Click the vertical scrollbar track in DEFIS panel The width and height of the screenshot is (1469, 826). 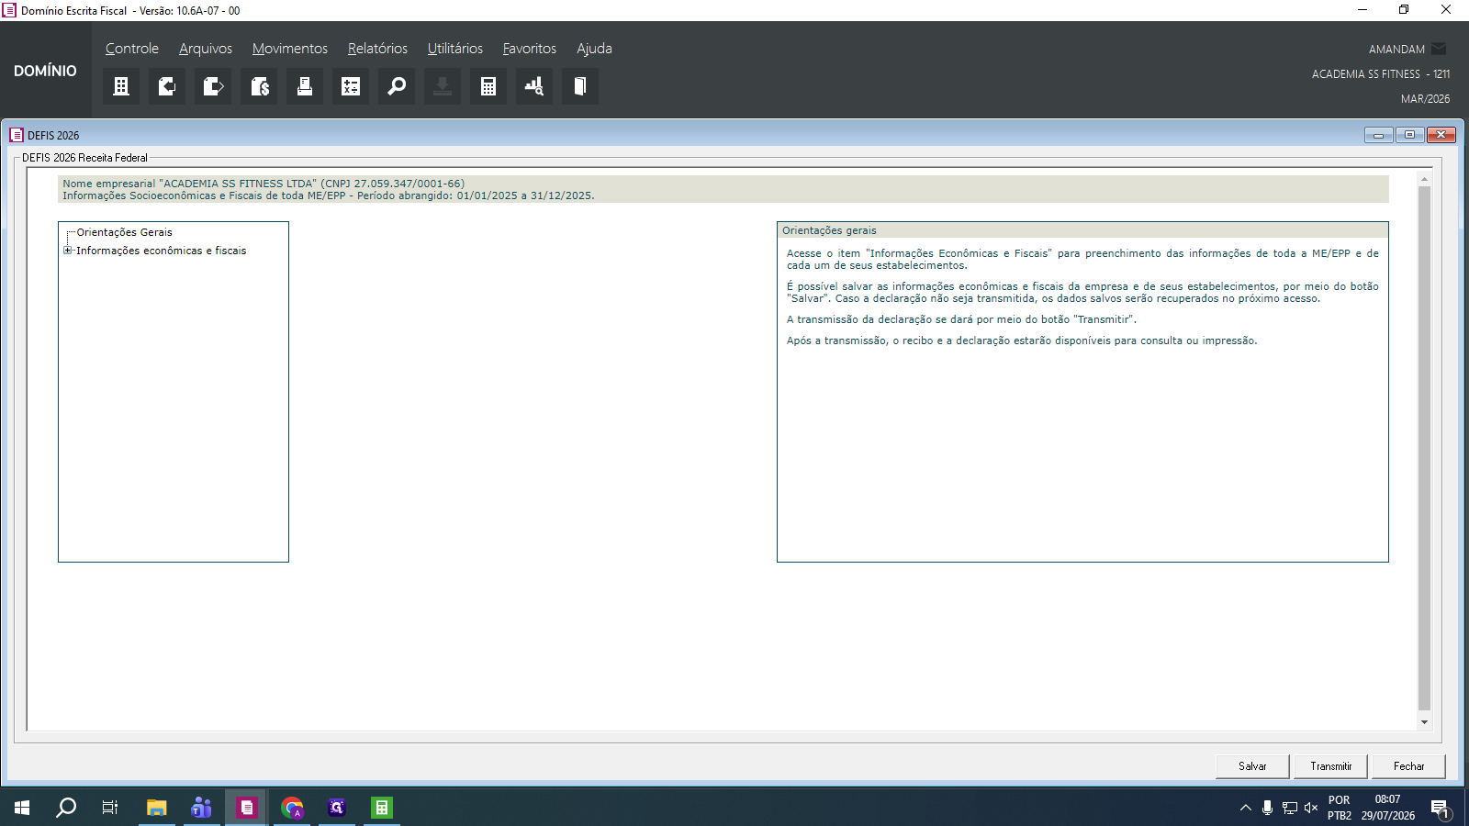coord(1425,450)
